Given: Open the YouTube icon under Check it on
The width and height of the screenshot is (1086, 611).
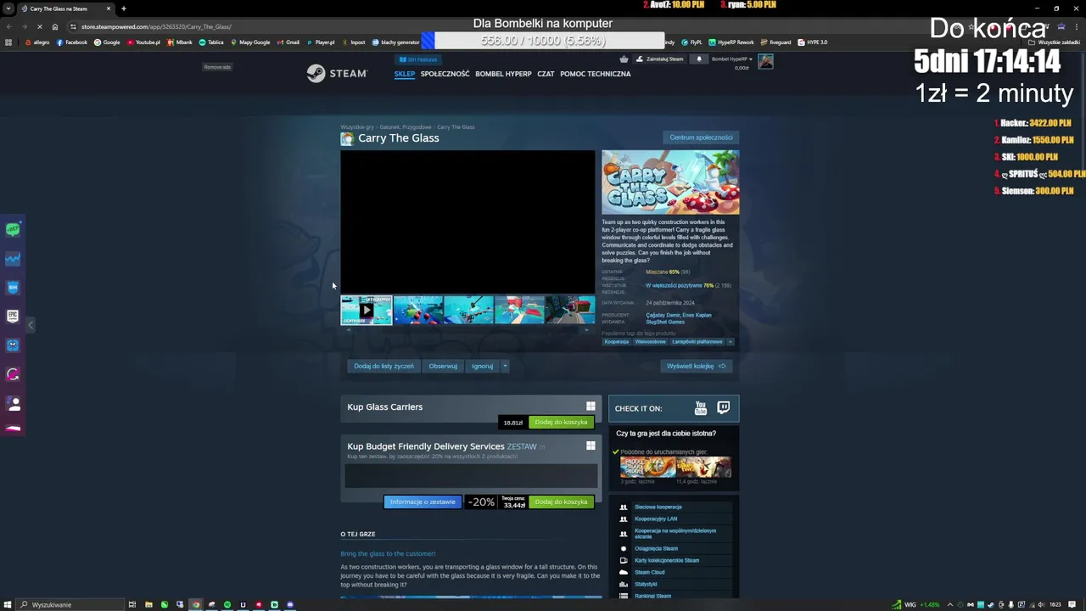Looking at the screenshot, I should click(701, 408).
